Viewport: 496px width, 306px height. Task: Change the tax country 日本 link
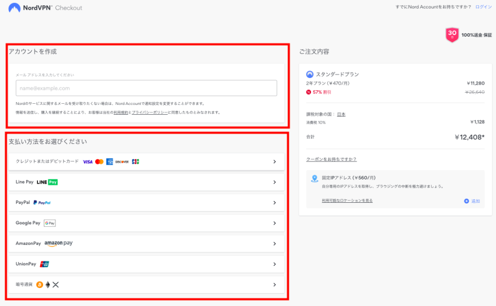point(341,114)
